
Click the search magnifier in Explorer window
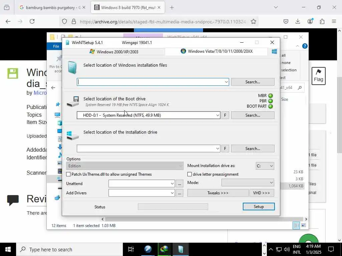pyautogui.click(x=300, y=88)
